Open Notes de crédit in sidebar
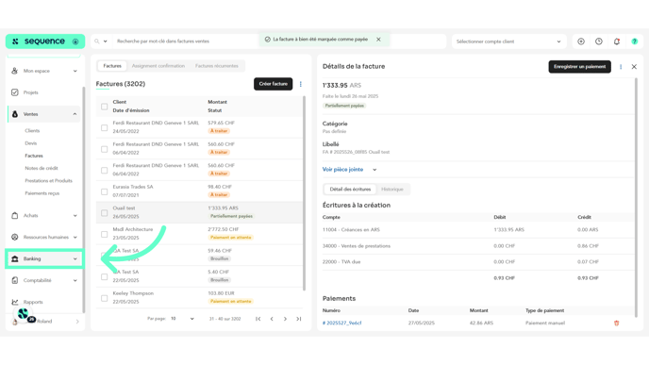The image size is (649, 365). pyautogui.click(x=42, y=168)
